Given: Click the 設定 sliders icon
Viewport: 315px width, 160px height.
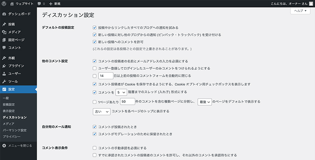Looking at the screenshot, I should point(4,89).
